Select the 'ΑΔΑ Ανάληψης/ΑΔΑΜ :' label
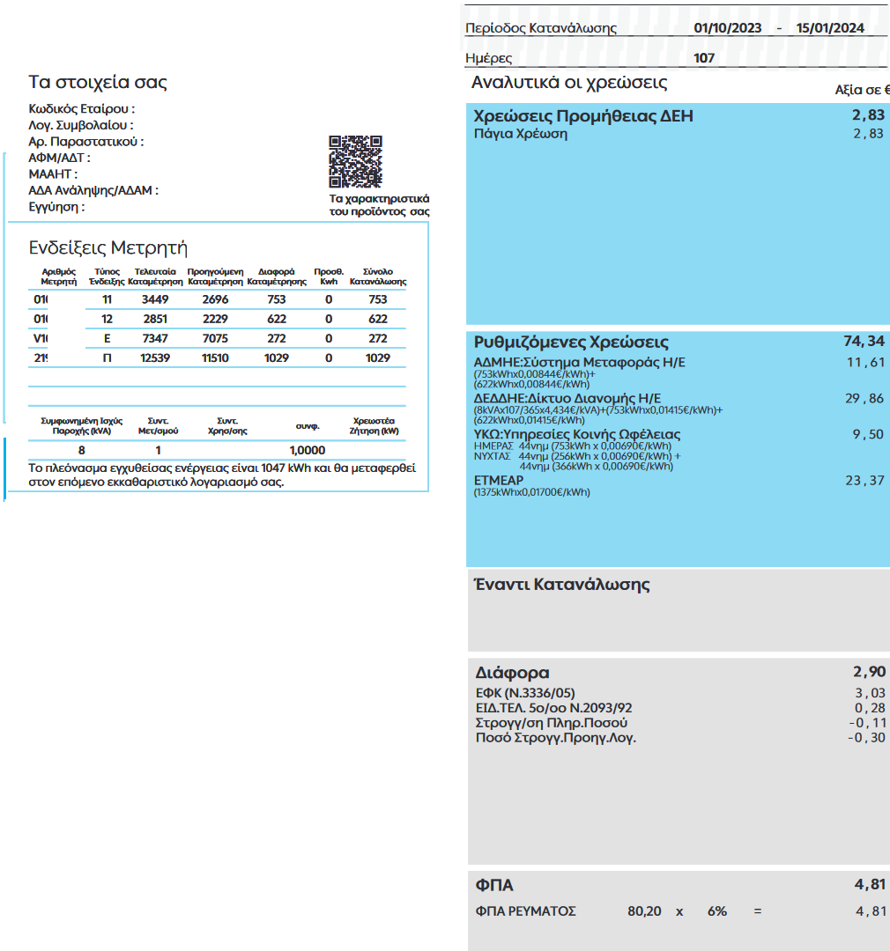Screen dimensions: 890x951 click(x=93, y=190)
